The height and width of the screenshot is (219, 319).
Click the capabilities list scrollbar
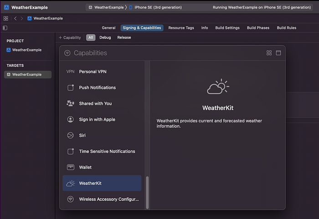(147, 192)
